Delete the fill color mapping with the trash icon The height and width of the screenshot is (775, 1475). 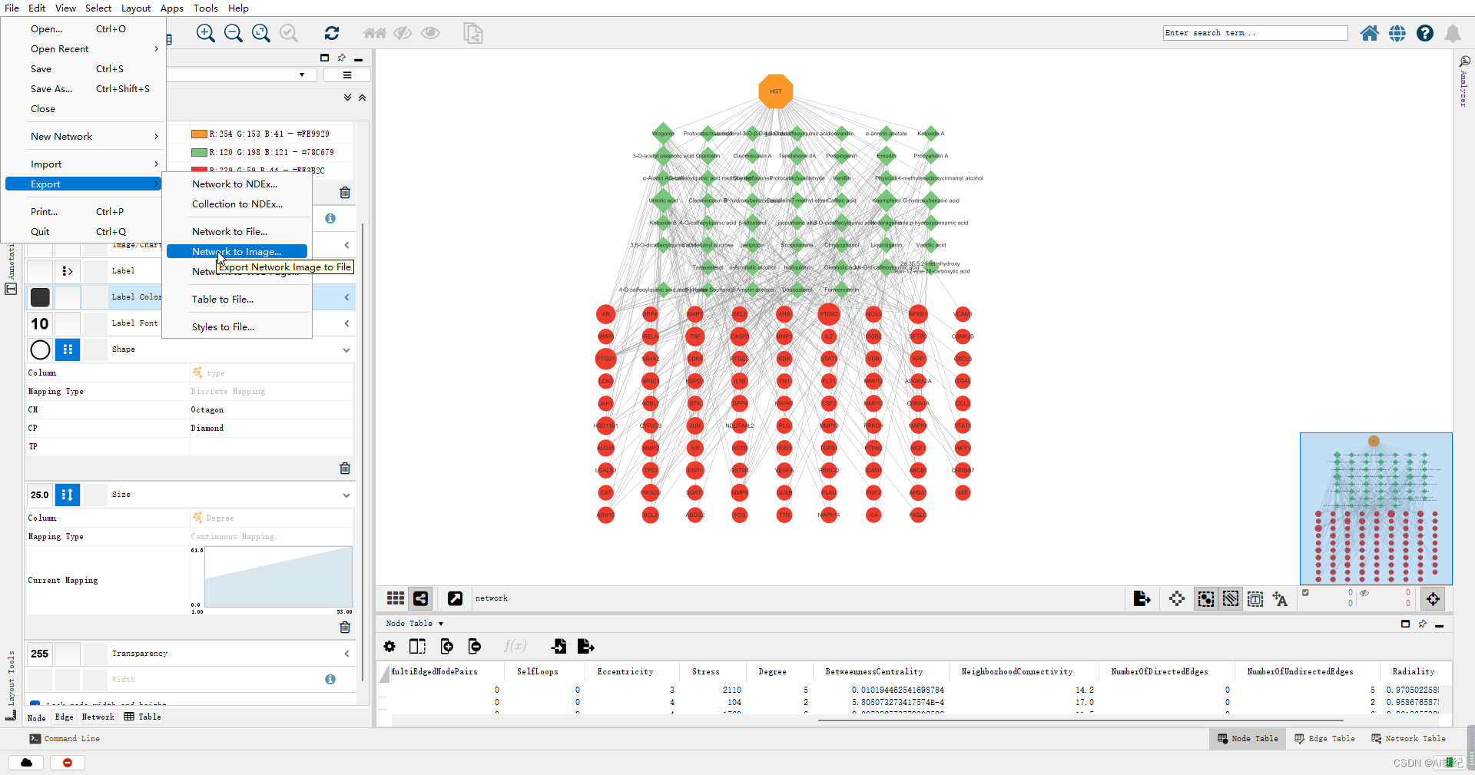point(345,193)
